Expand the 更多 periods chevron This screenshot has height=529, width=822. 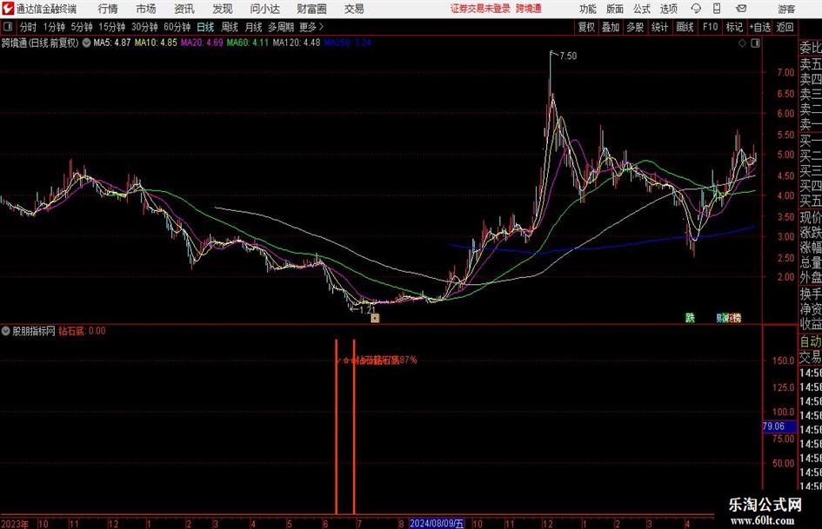pyautogui.click(x=311, y=27)
